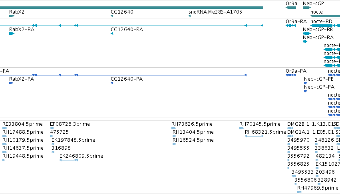Select the Neb-cGP-RB transcript glyph
This screenshot has width=340, height=194.
click(x=307, y=34)
